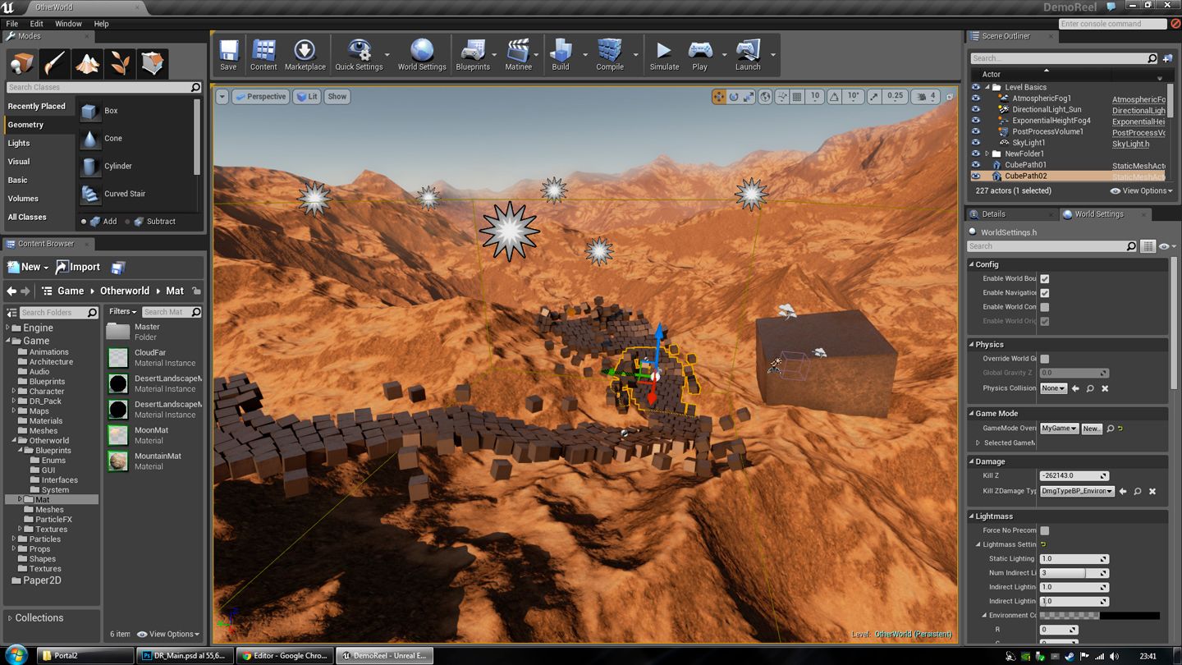Open GameMode Override MyGame dropdown
Viewport: 1182px width, 665px height.
coord(1059,429)
